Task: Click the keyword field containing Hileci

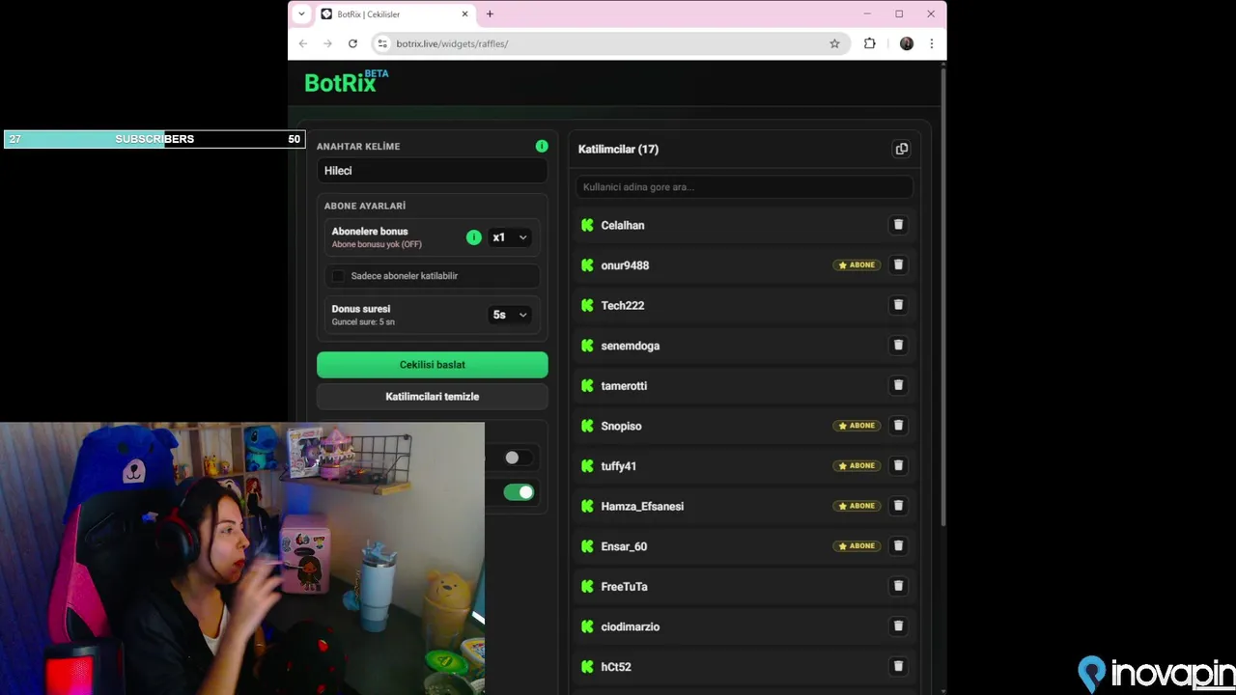Action: click(433, 171)
